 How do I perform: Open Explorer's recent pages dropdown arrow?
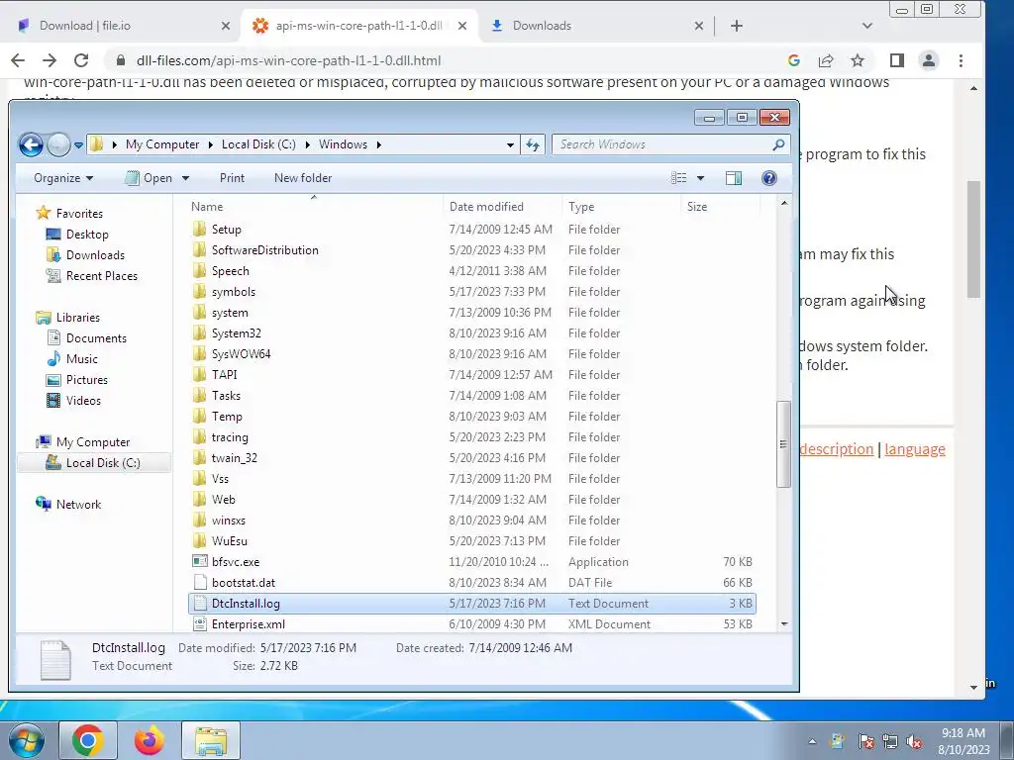(78, 144)
